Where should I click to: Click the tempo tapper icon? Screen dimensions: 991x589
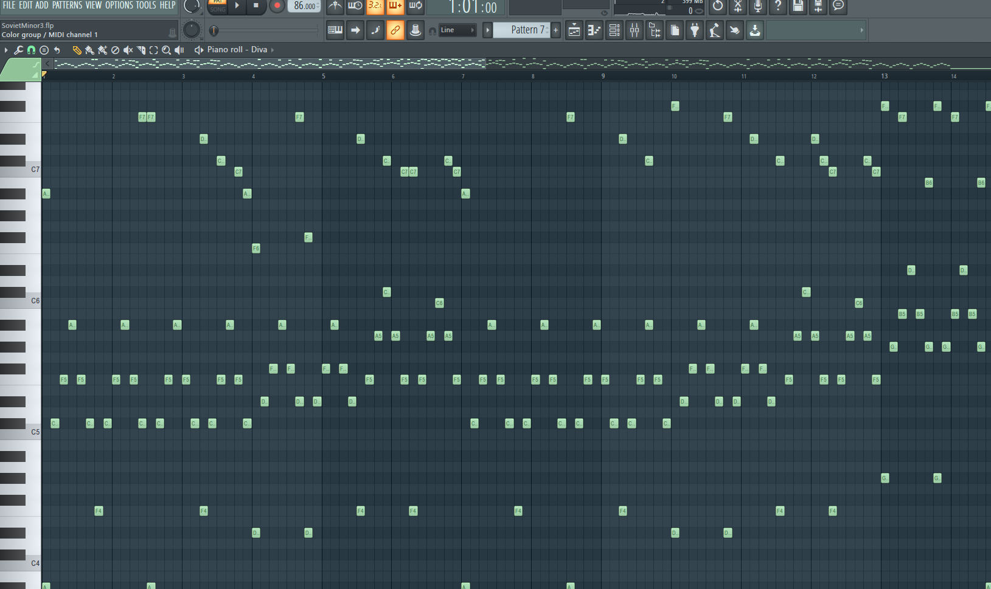click(715, 30)
